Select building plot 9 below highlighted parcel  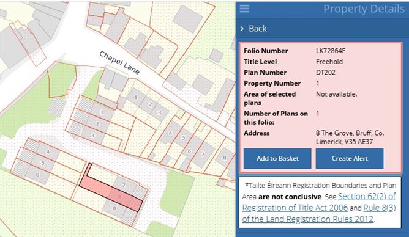click(x=114, y=208)
